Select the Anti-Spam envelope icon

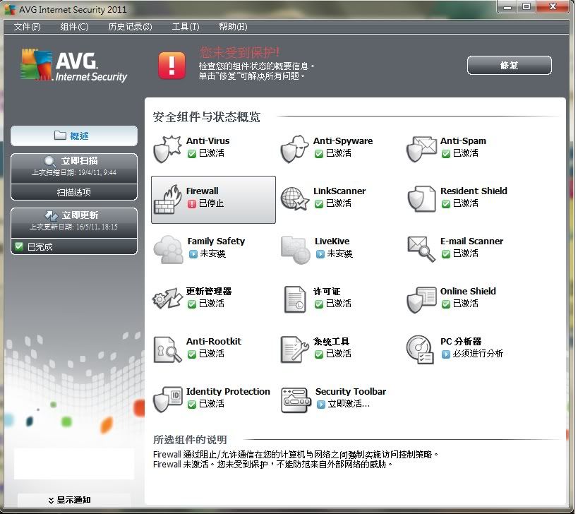(421, 148)
